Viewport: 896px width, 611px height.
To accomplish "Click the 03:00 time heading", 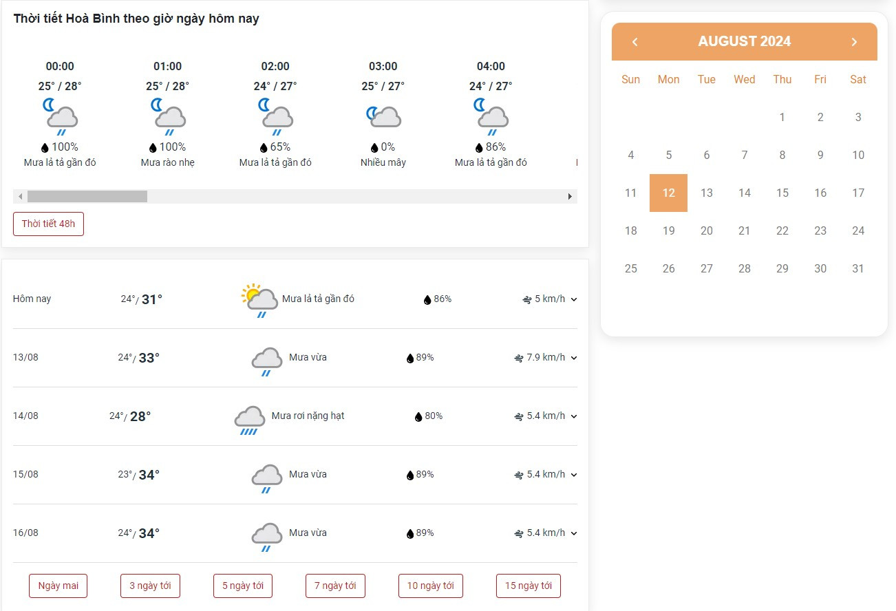I will 383,67.
